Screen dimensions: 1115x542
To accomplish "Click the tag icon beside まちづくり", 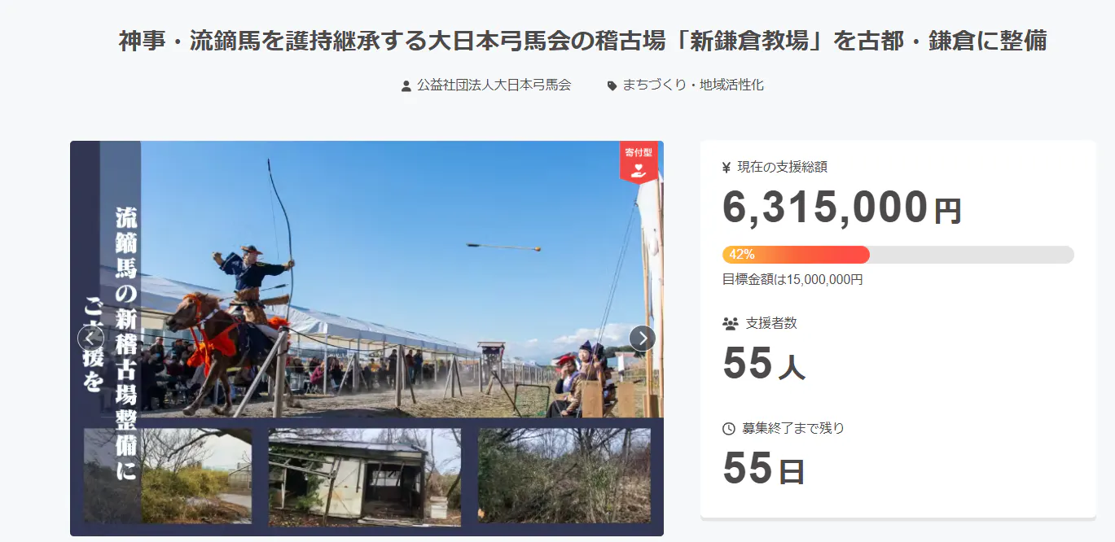I will [x=612, y=85].
